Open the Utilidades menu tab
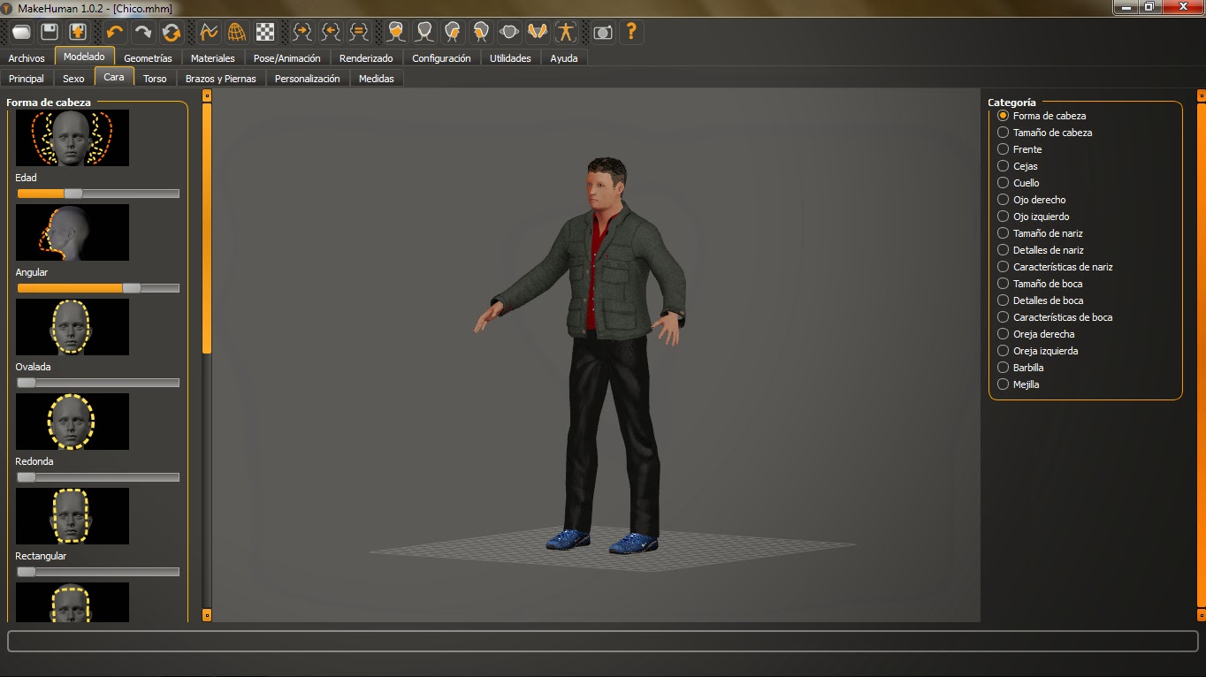The width and height of the screenshot is (1206, 677). point(510,57)
